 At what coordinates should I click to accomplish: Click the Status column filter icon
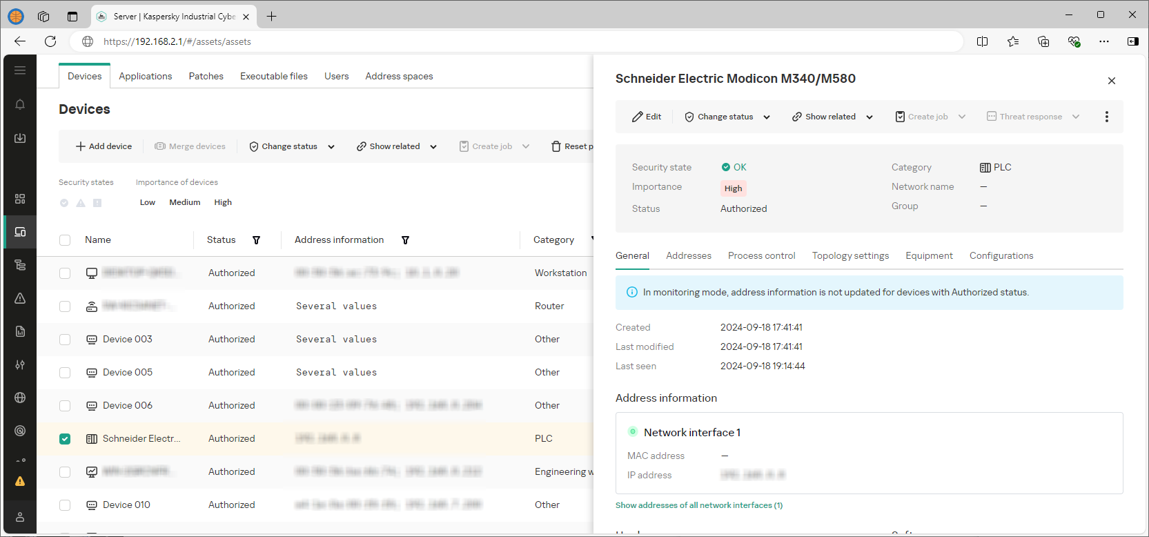[256, 240]
